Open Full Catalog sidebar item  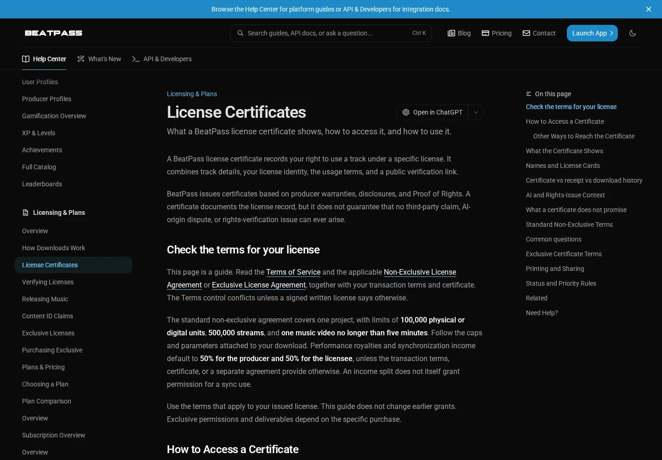point(39,167)
